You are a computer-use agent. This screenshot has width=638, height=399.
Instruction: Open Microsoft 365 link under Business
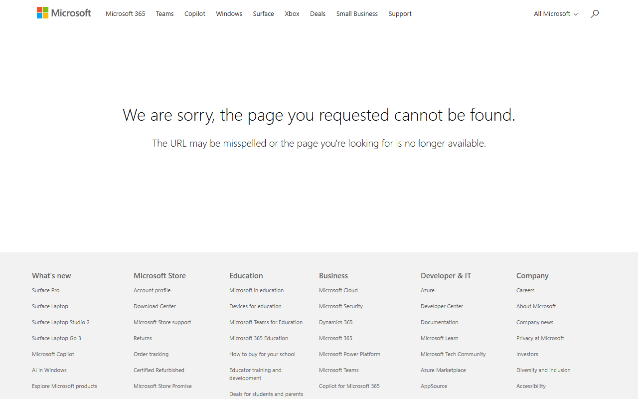click(335, 338)
